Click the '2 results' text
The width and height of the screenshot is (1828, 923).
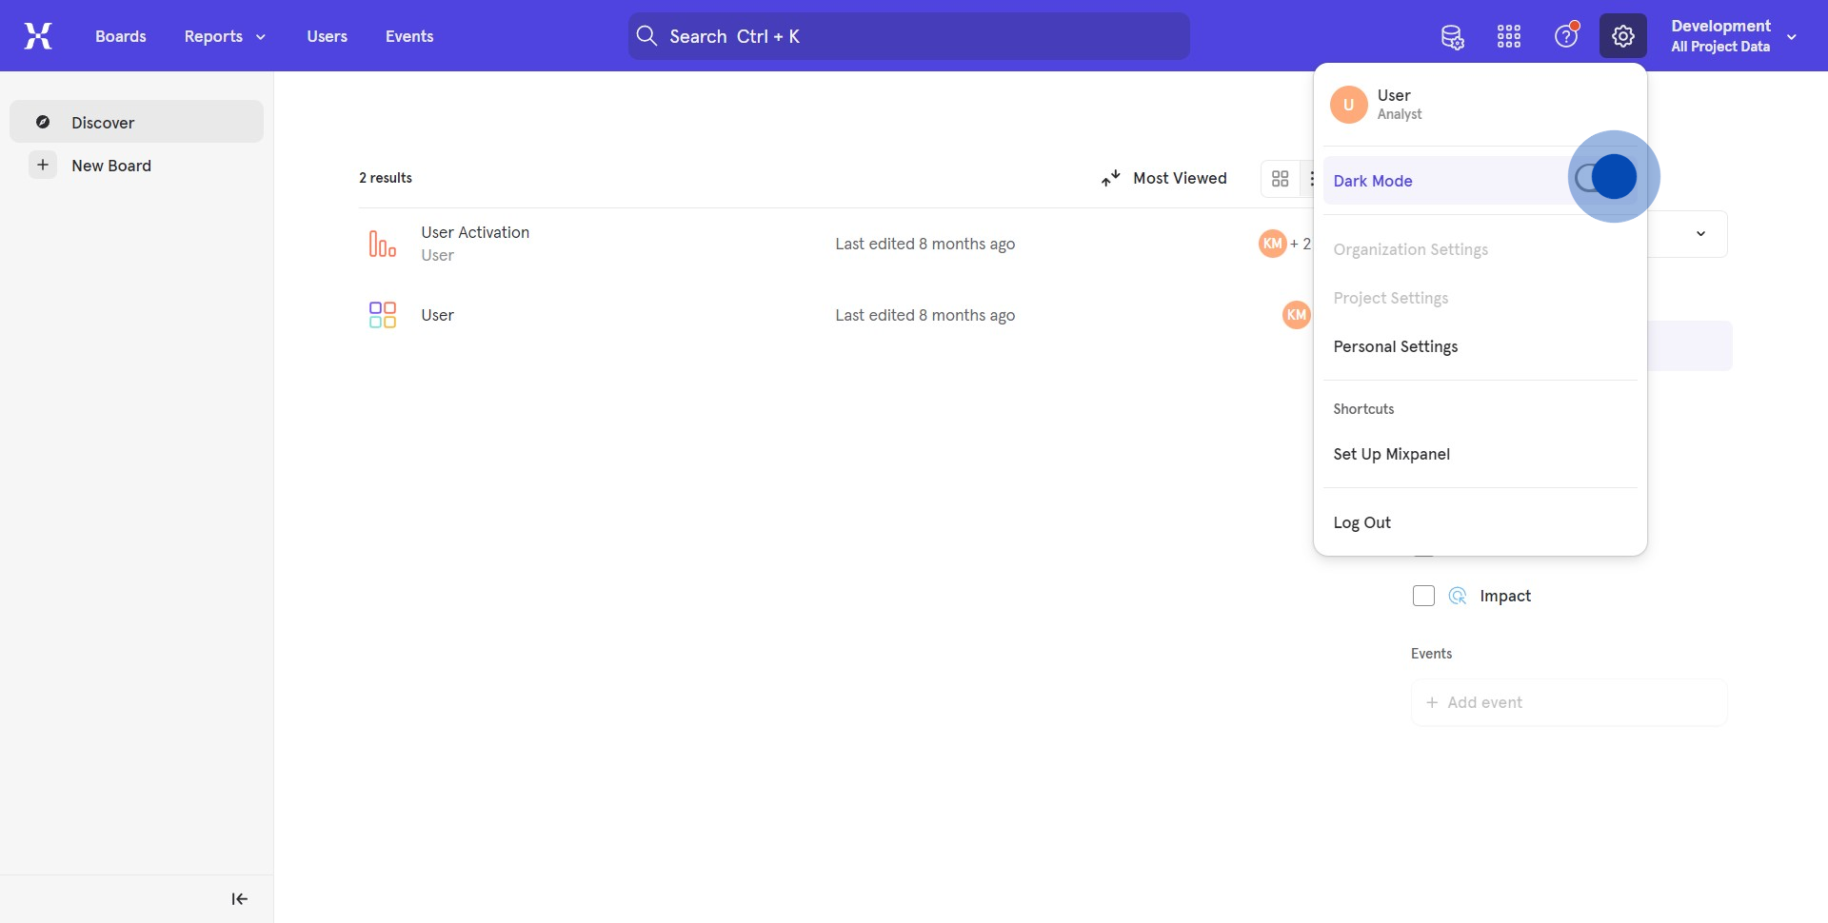[386, 178]
